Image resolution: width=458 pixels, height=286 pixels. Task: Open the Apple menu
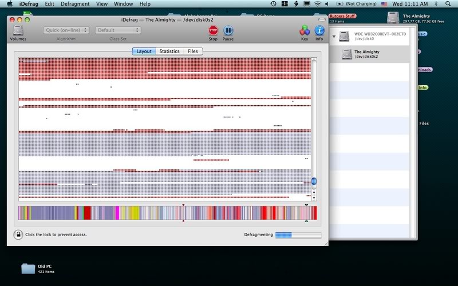pyautogui.click(x=10, y=4)
